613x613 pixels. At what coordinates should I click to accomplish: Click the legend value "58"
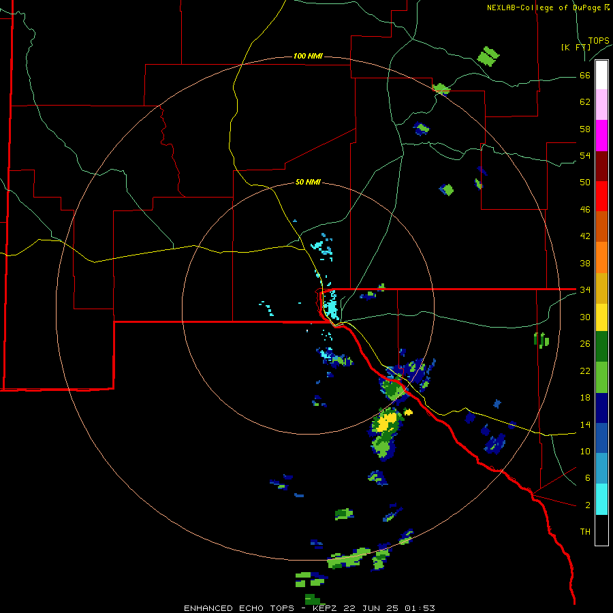585,129
